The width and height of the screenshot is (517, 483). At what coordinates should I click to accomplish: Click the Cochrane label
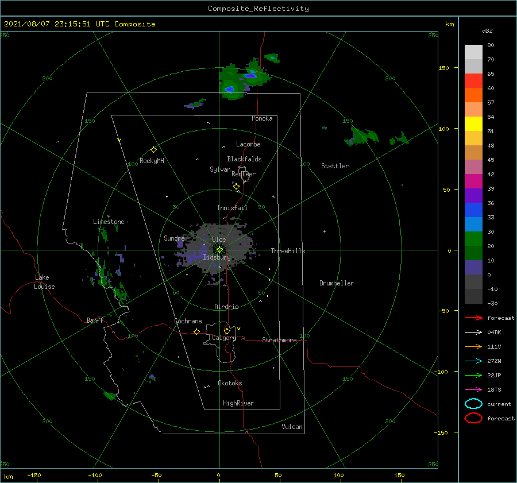[188, 321]
